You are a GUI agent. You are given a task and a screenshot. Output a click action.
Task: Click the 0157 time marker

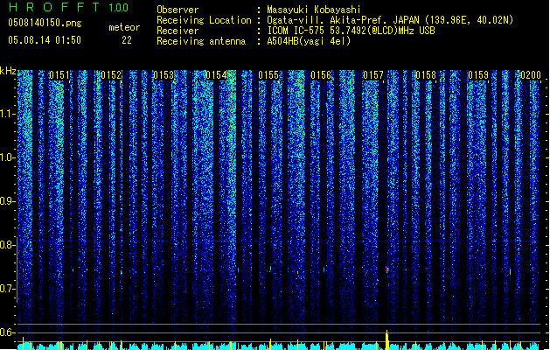[373, 75]
